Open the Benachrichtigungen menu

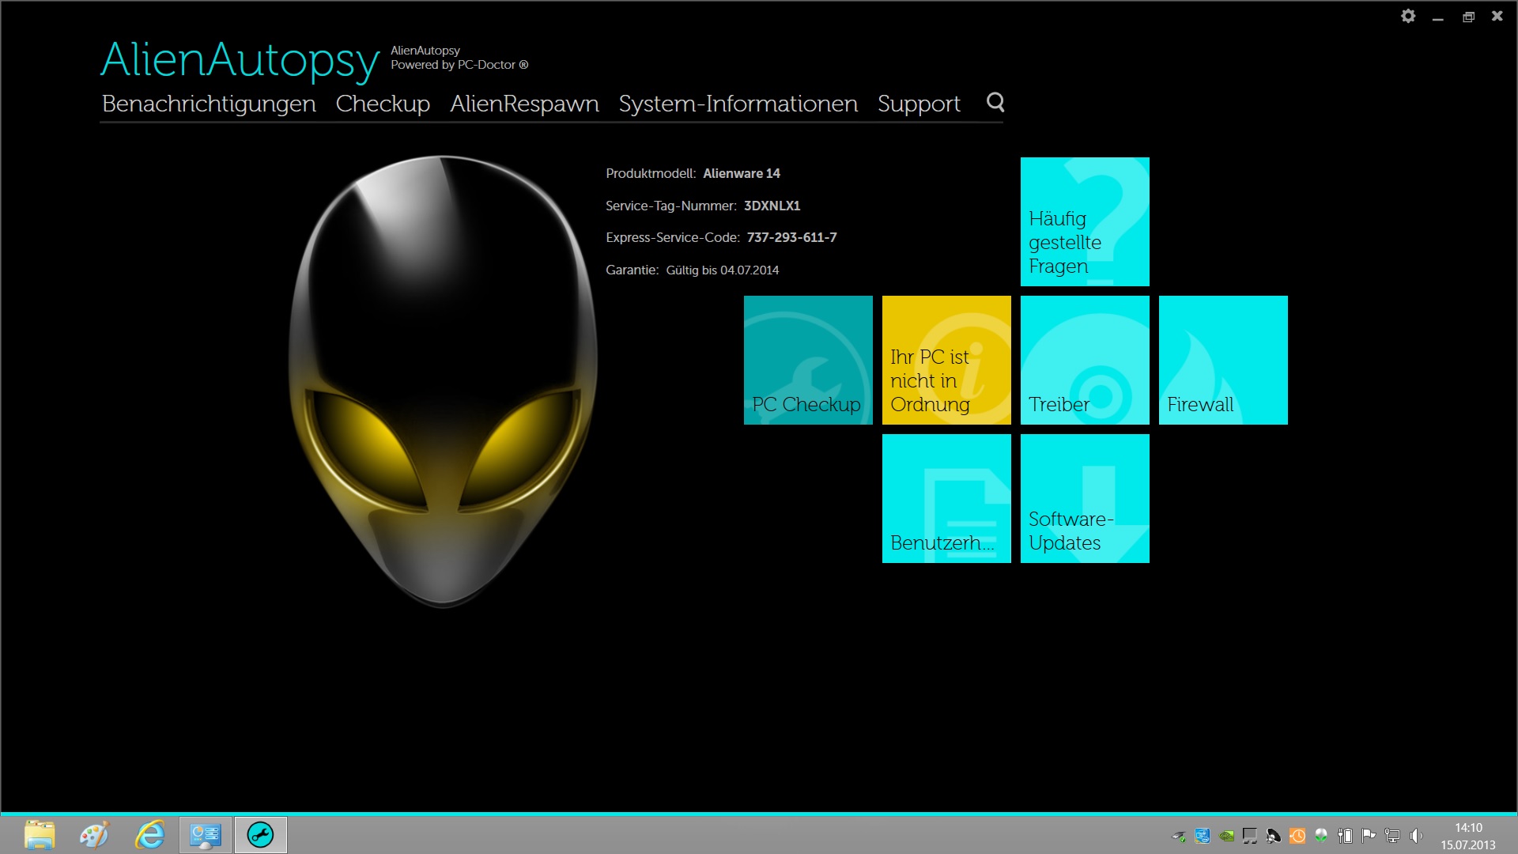pos(209,104)
